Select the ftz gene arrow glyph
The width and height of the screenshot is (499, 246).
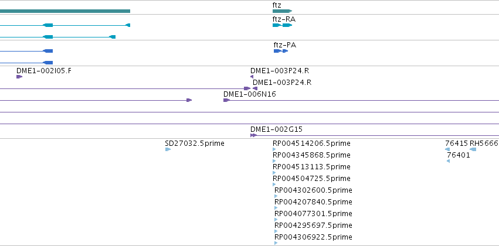282,11
